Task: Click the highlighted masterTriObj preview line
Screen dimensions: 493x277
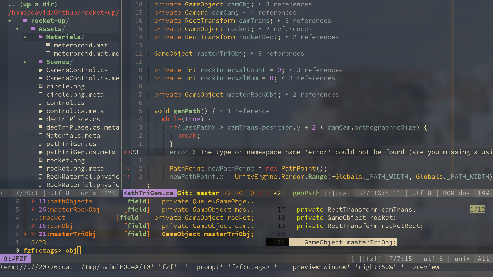Action: (343, 242)
